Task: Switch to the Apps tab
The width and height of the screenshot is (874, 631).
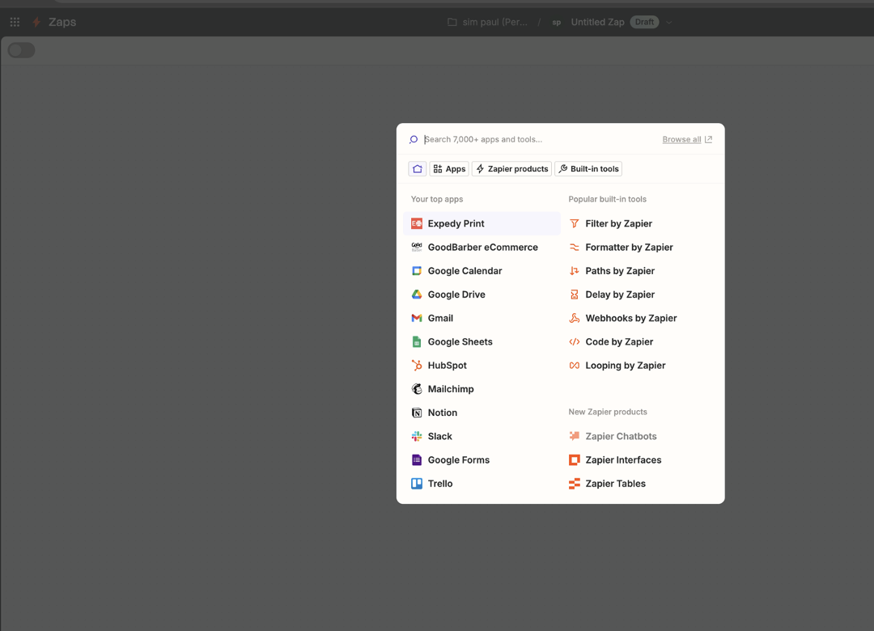Action: coord(449,169)
